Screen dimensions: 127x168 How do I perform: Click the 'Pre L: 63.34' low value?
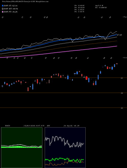point(79,10)
